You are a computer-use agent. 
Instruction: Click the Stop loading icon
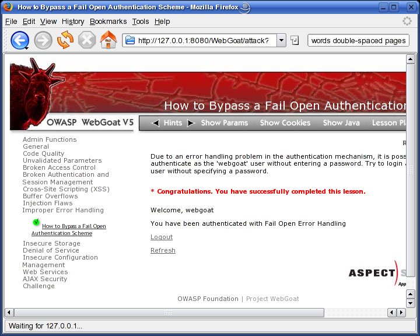pos(86,40)
